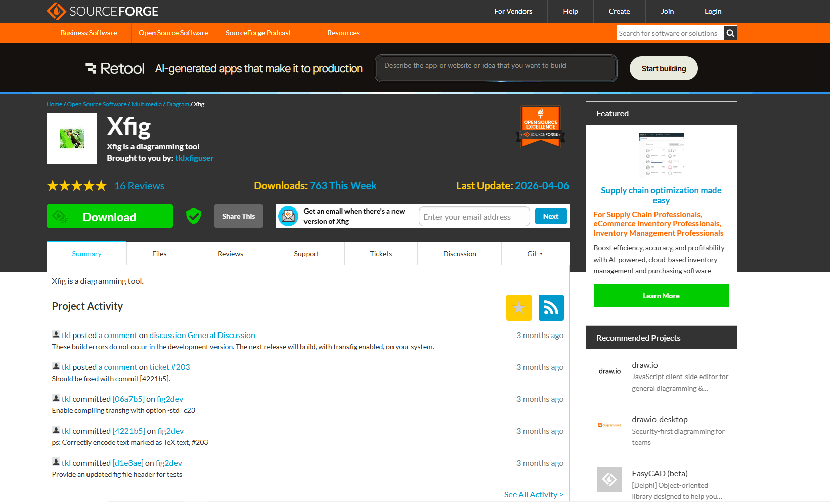Image resolution: width=830 pixels, height=502 pixels.
Task: Click the Retool logo in the banner
Action: pos(115,68)
